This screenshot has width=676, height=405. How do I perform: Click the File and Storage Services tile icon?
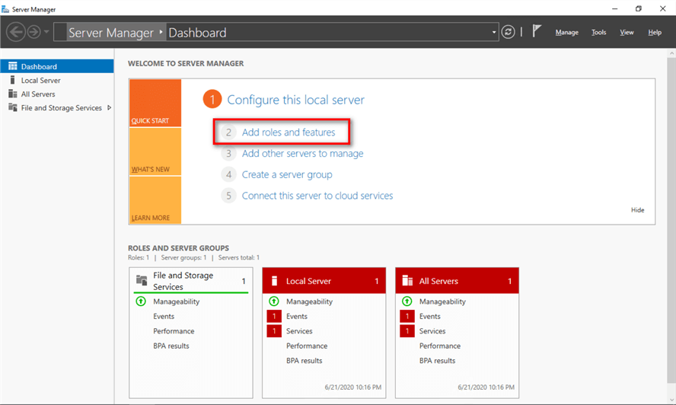tap(142, 281)
